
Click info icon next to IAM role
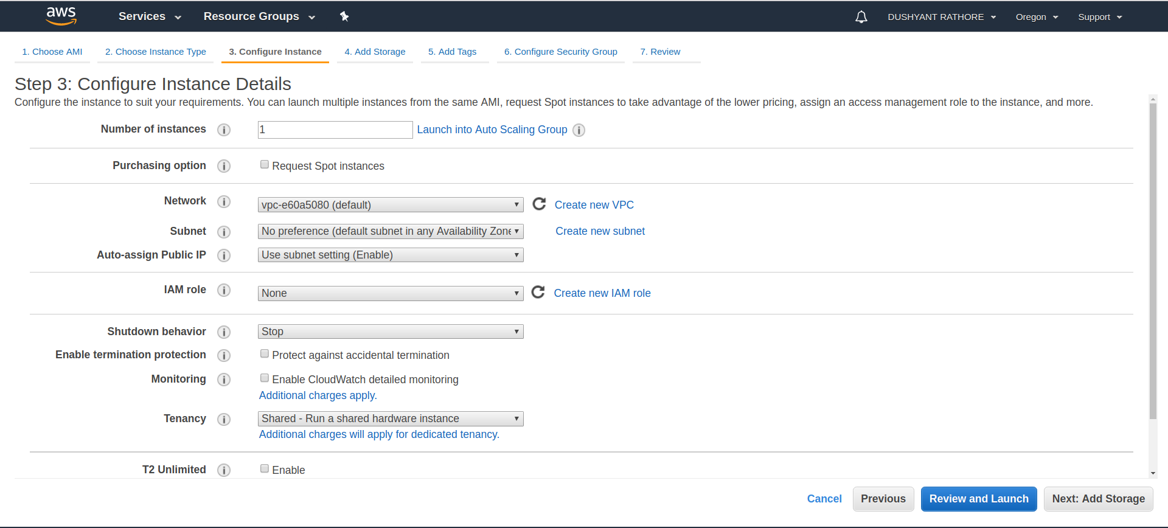[224, 290]
